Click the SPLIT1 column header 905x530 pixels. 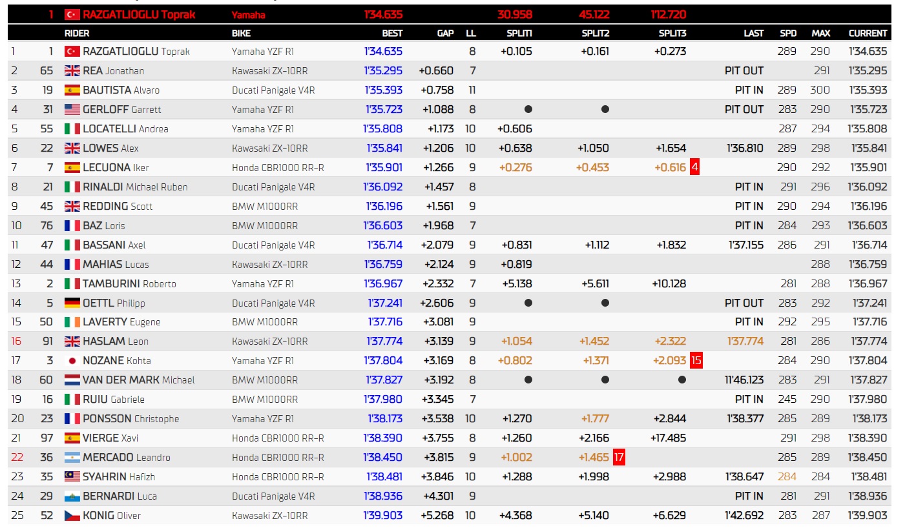(x=521, y=33)
